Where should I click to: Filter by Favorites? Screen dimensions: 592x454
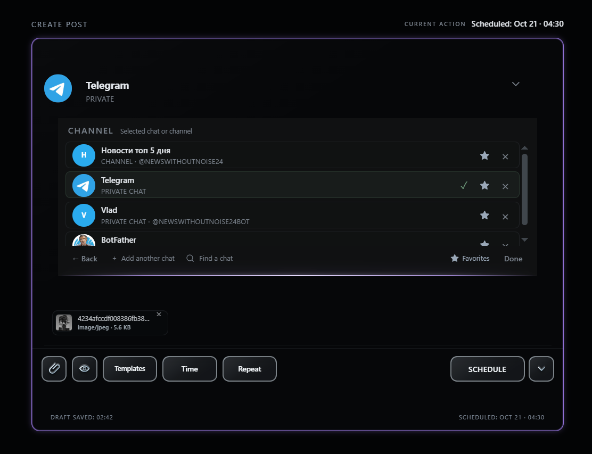470,258
